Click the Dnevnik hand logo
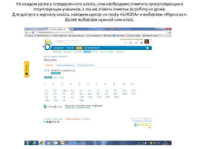The width and height of the screenshot is (199, 149). [47, 45]
